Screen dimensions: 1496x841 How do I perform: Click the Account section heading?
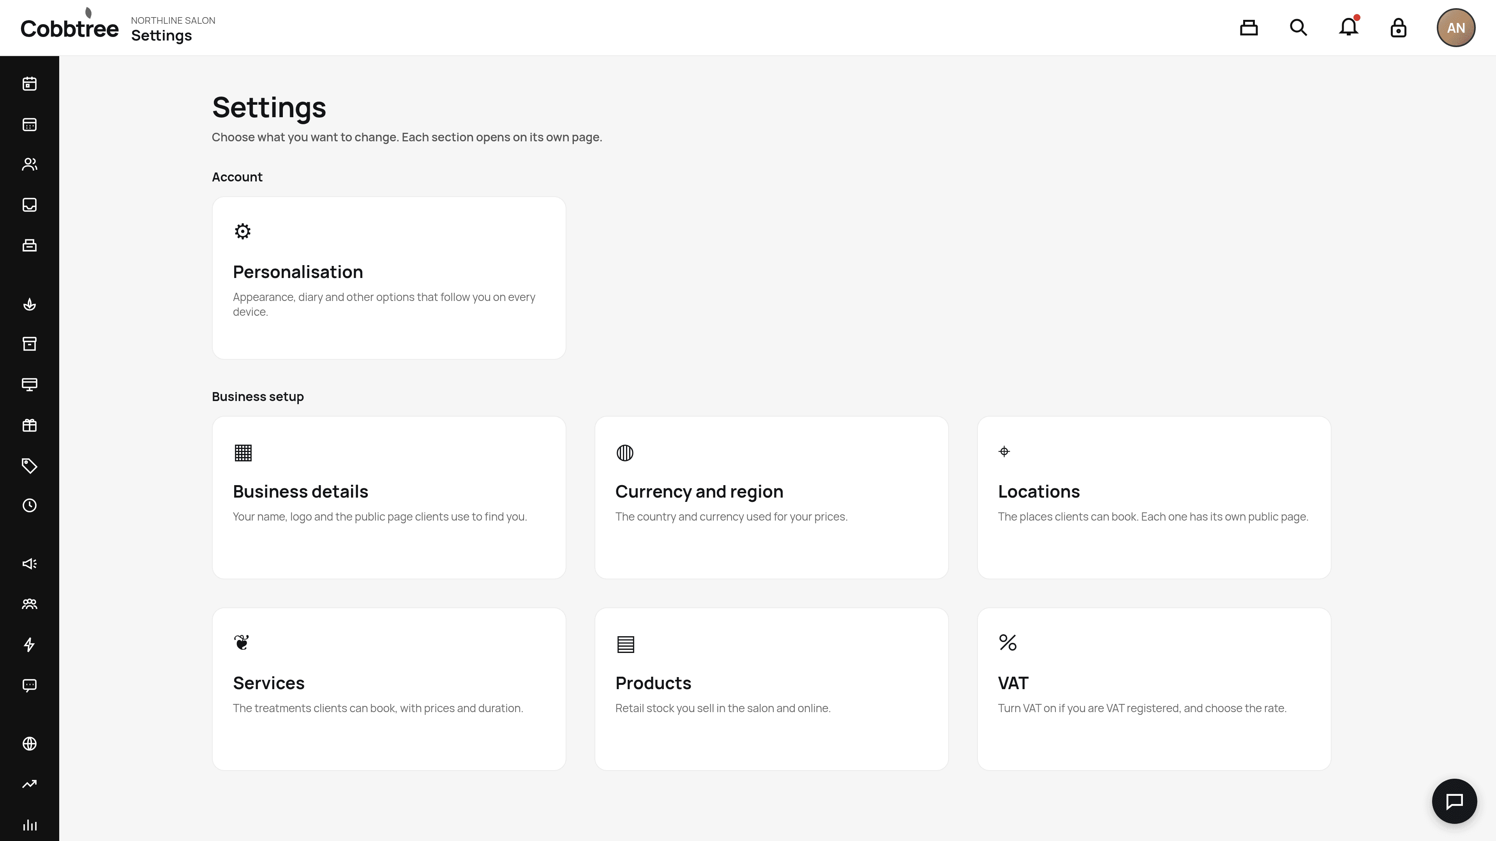click(x=237, y=177)
